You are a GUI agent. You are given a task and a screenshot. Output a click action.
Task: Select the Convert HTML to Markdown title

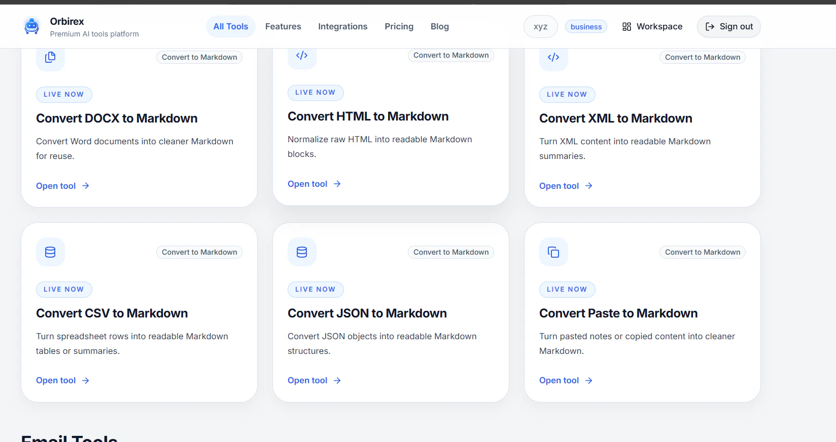pos(368,116)
